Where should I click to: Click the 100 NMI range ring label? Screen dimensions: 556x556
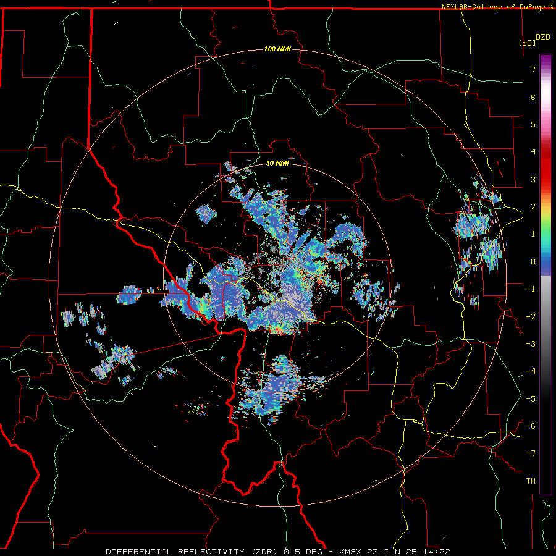click(277, 49)
